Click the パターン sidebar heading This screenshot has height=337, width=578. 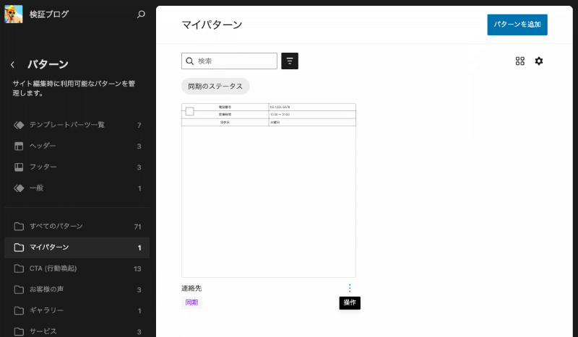coord(48,64)
